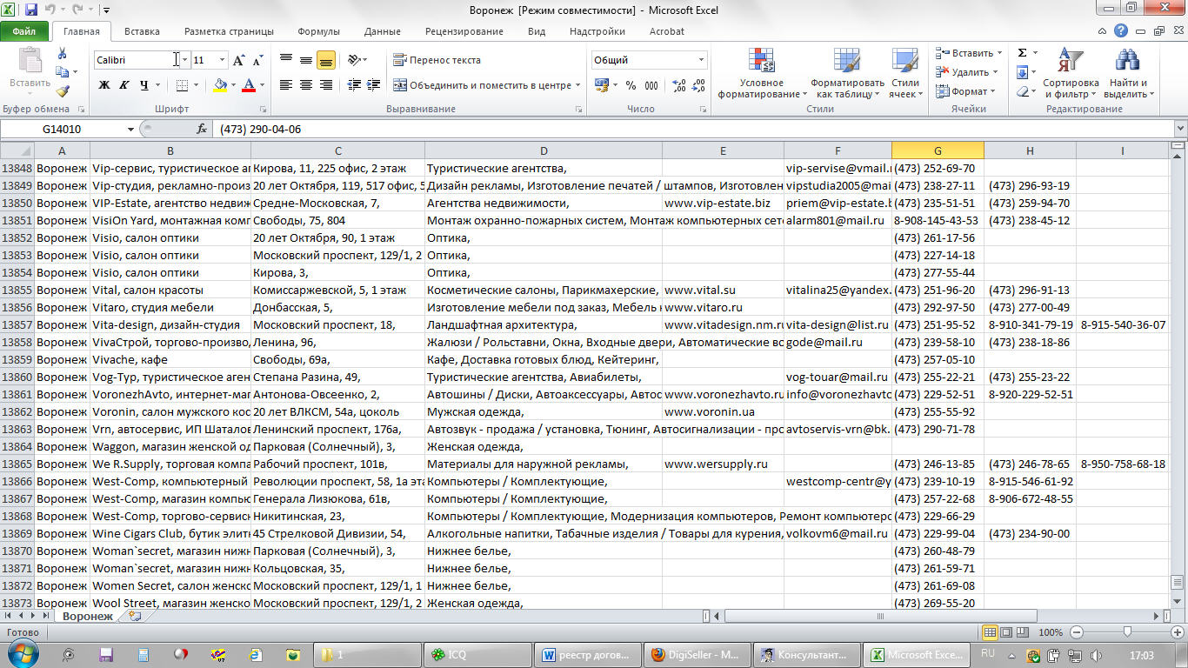Switch to the Данные tab
The width and height of the screenshot is (1188, 668).
tap(383, 31)
